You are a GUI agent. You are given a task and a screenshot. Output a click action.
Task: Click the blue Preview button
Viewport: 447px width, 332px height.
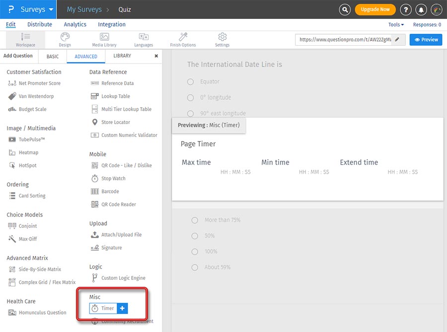426,40
